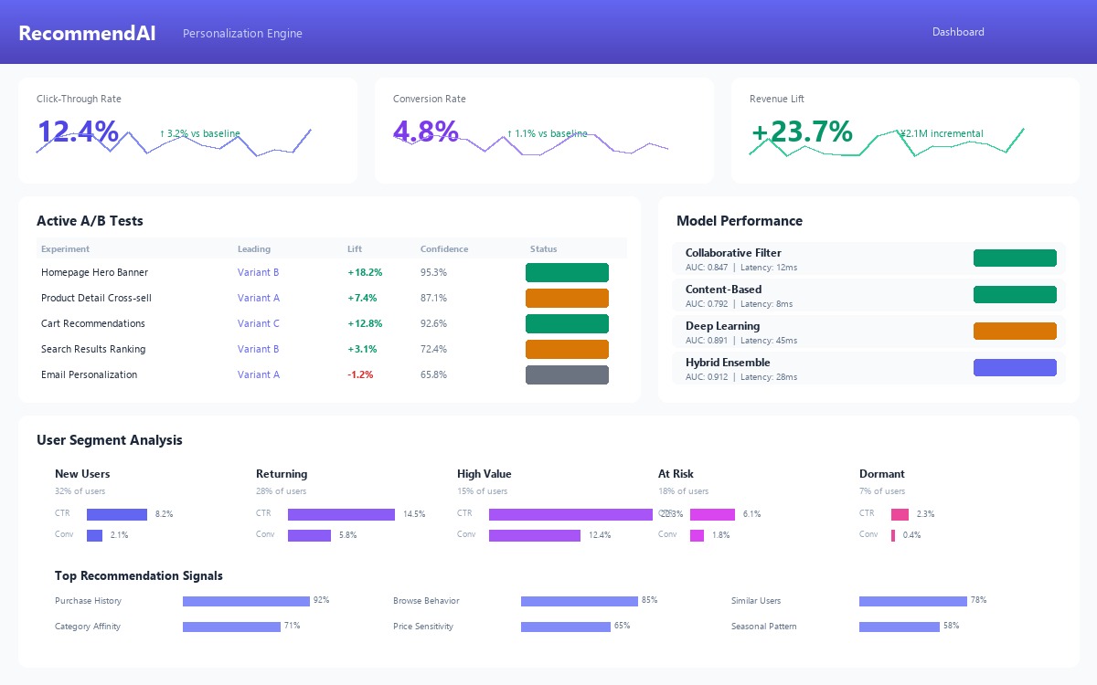This screenshot has width=1097, height=685.
Task: Open the Dashboard navigation item
Action: tap(958, 32)
